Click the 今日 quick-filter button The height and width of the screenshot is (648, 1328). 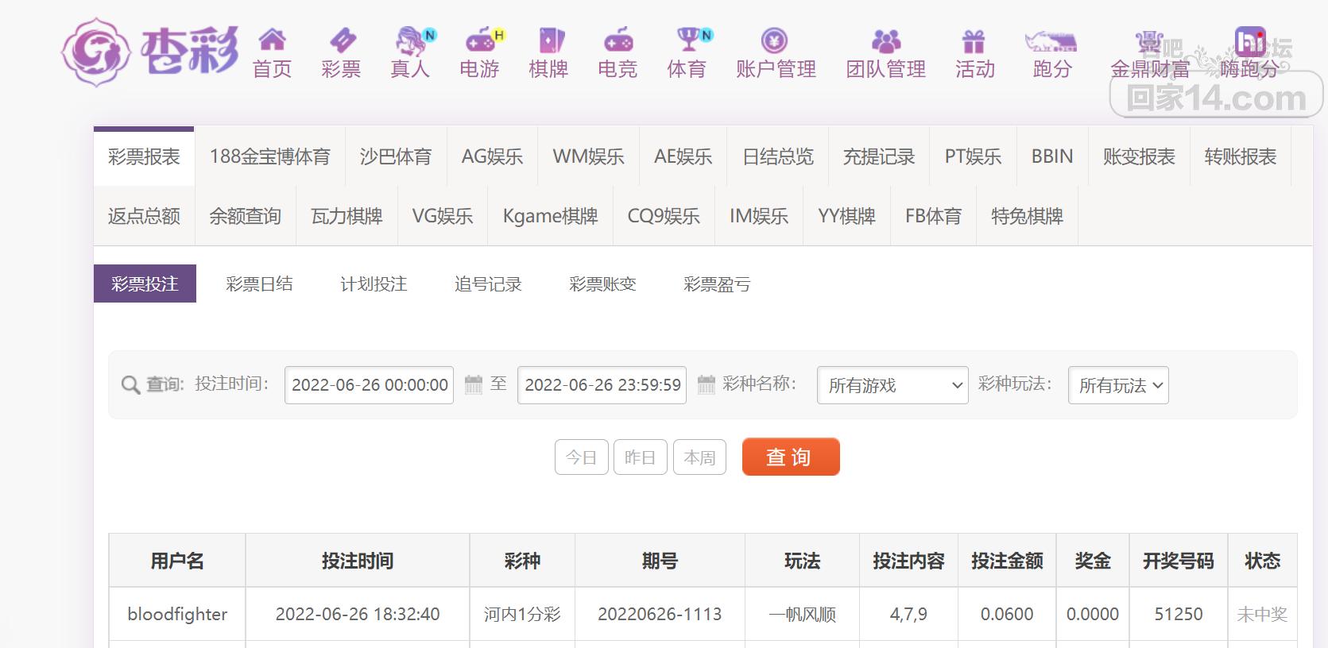[x=582, y=457]
